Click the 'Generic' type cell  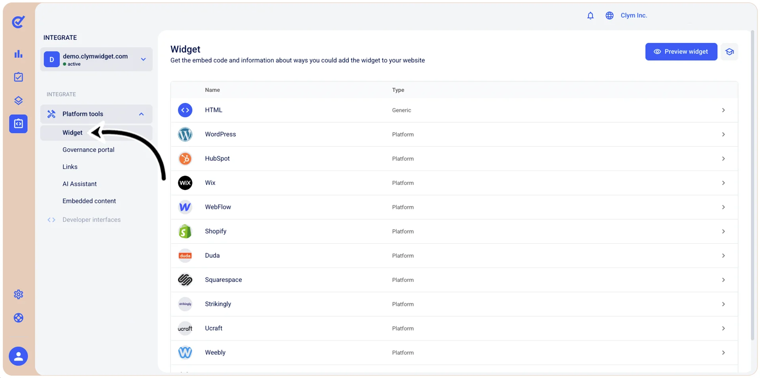click(402, 110)
